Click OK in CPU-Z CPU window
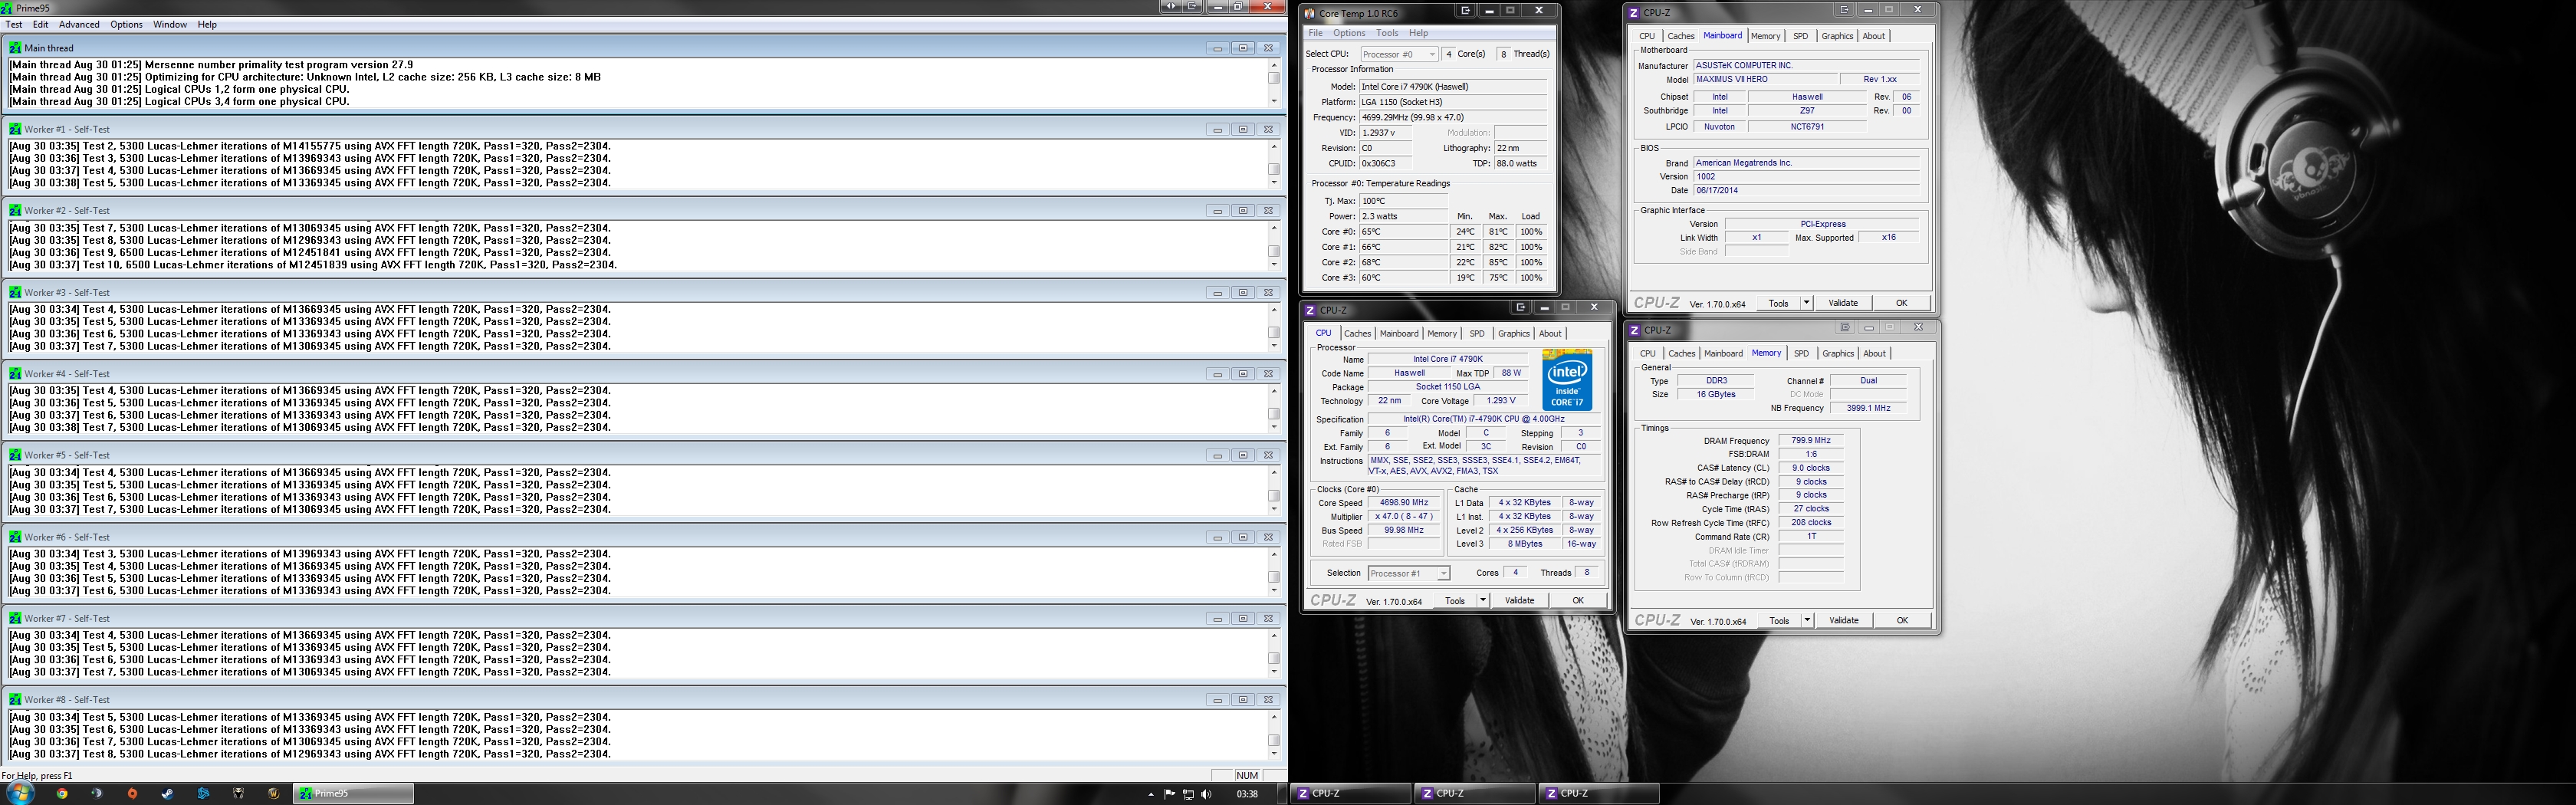This screenshot has height=805, width=2576. coord(1578,600)
